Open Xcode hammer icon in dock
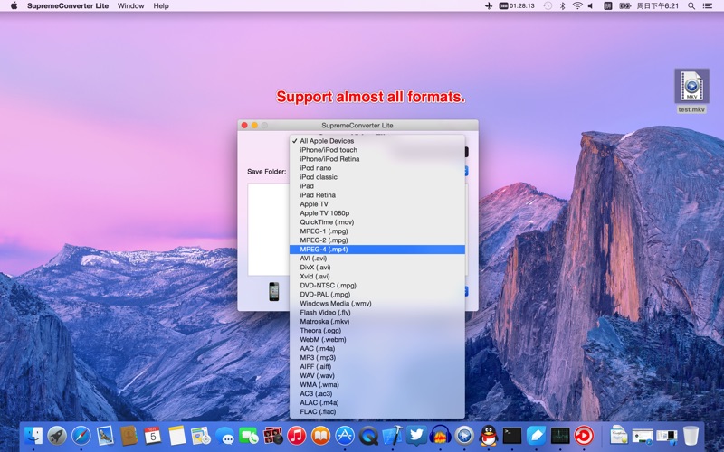724x452 pixels. 393,436
